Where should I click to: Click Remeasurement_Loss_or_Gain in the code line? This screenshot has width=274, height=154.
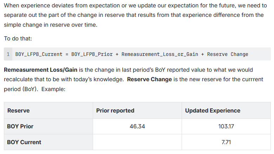pyautogui.click(x=160, y=54)
